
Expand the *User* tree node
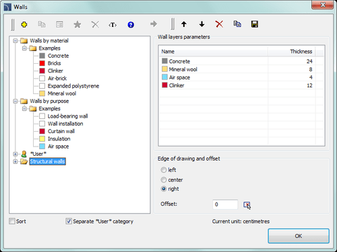pyautogui.click(x=16, y=154)
